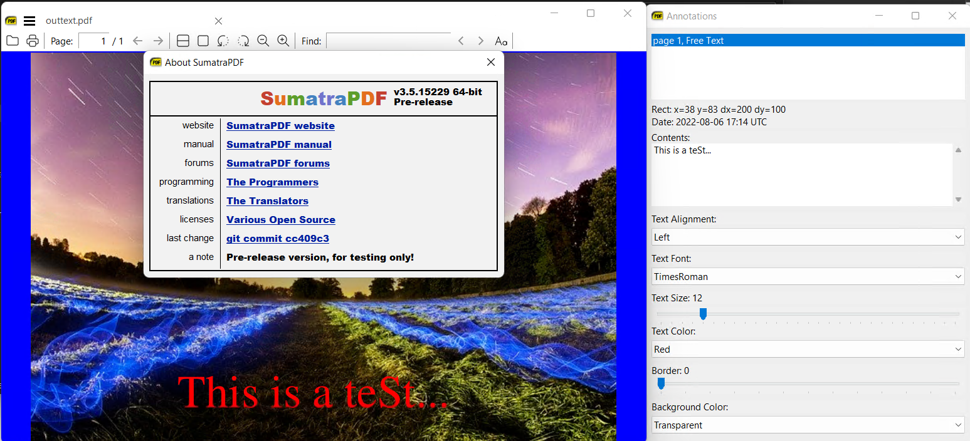970x441 pixels.
Task: Click the SumatraPDF logo in About dialog
Action: click(324, 98)
